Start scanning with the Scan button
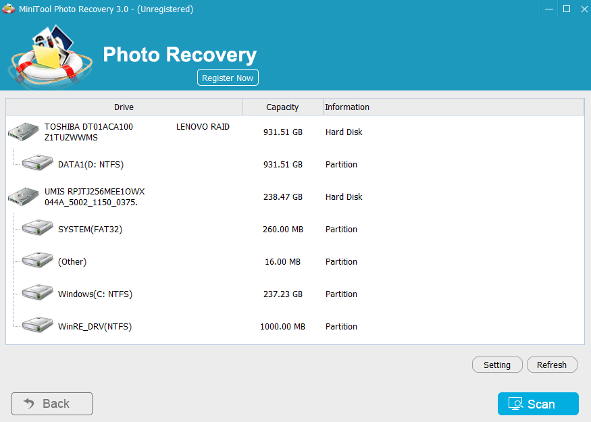The height and width of the screenshot is (422, 591). tap(538, 404)
